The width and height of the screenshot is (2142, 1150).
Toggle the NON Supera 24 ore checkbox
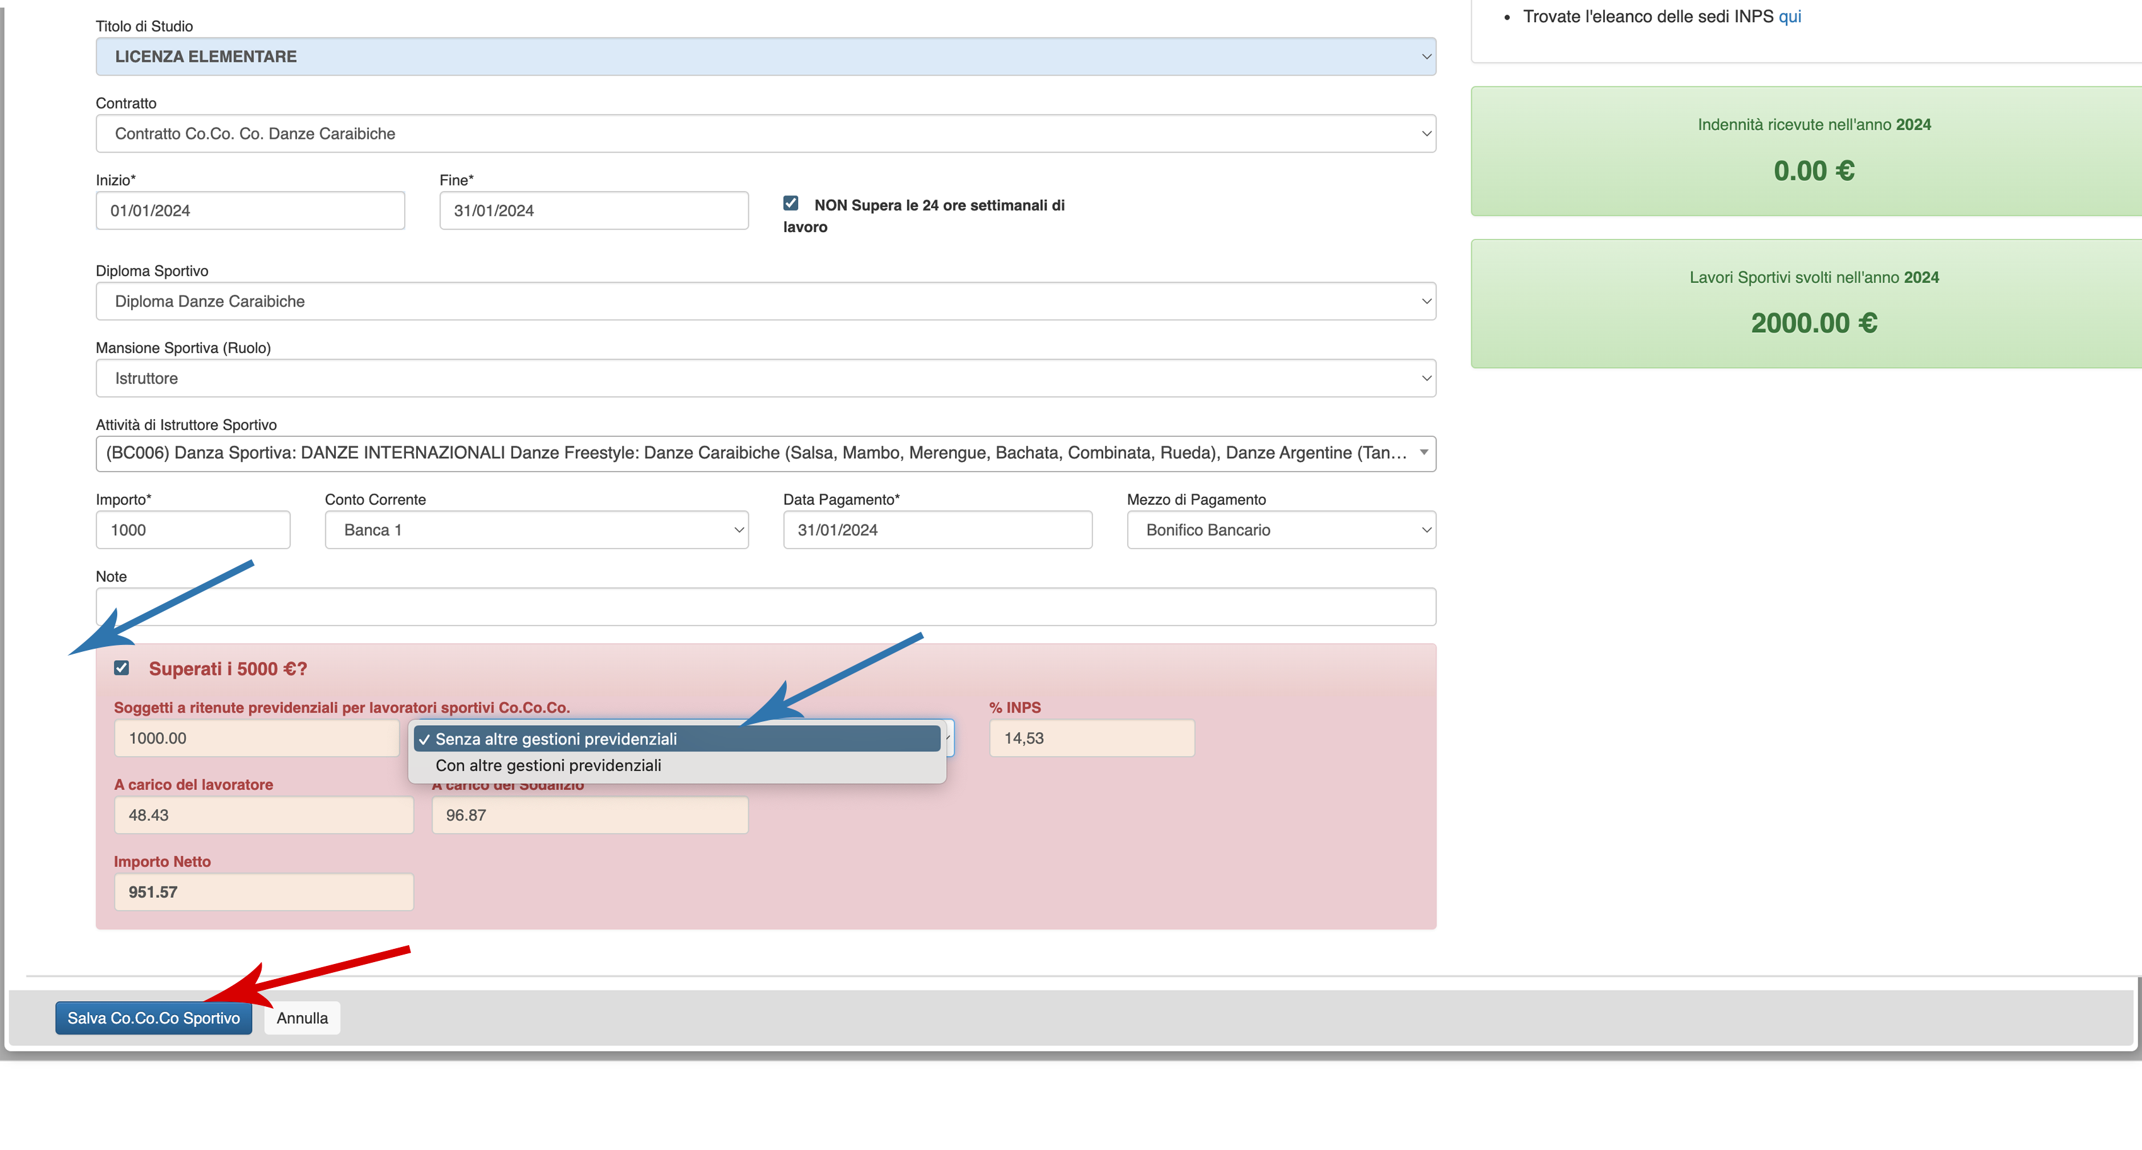click(x=790, y=203)
